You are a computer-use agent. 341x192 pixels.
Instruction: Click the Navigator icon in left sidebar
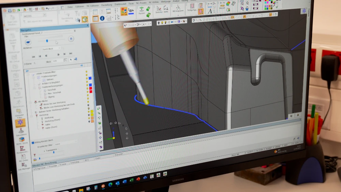tap(20, 122)
